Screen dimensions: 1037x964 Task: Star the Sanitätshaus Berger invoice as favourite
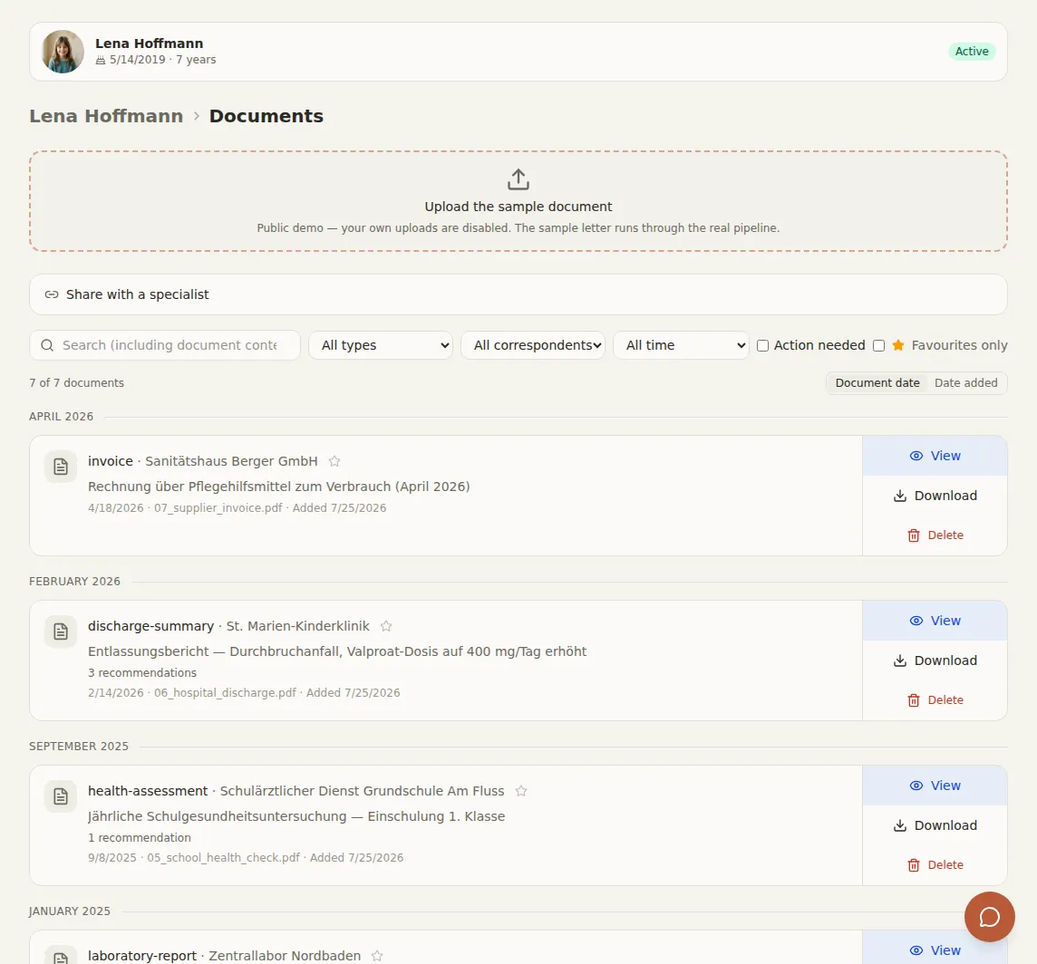tap(334, 461)
